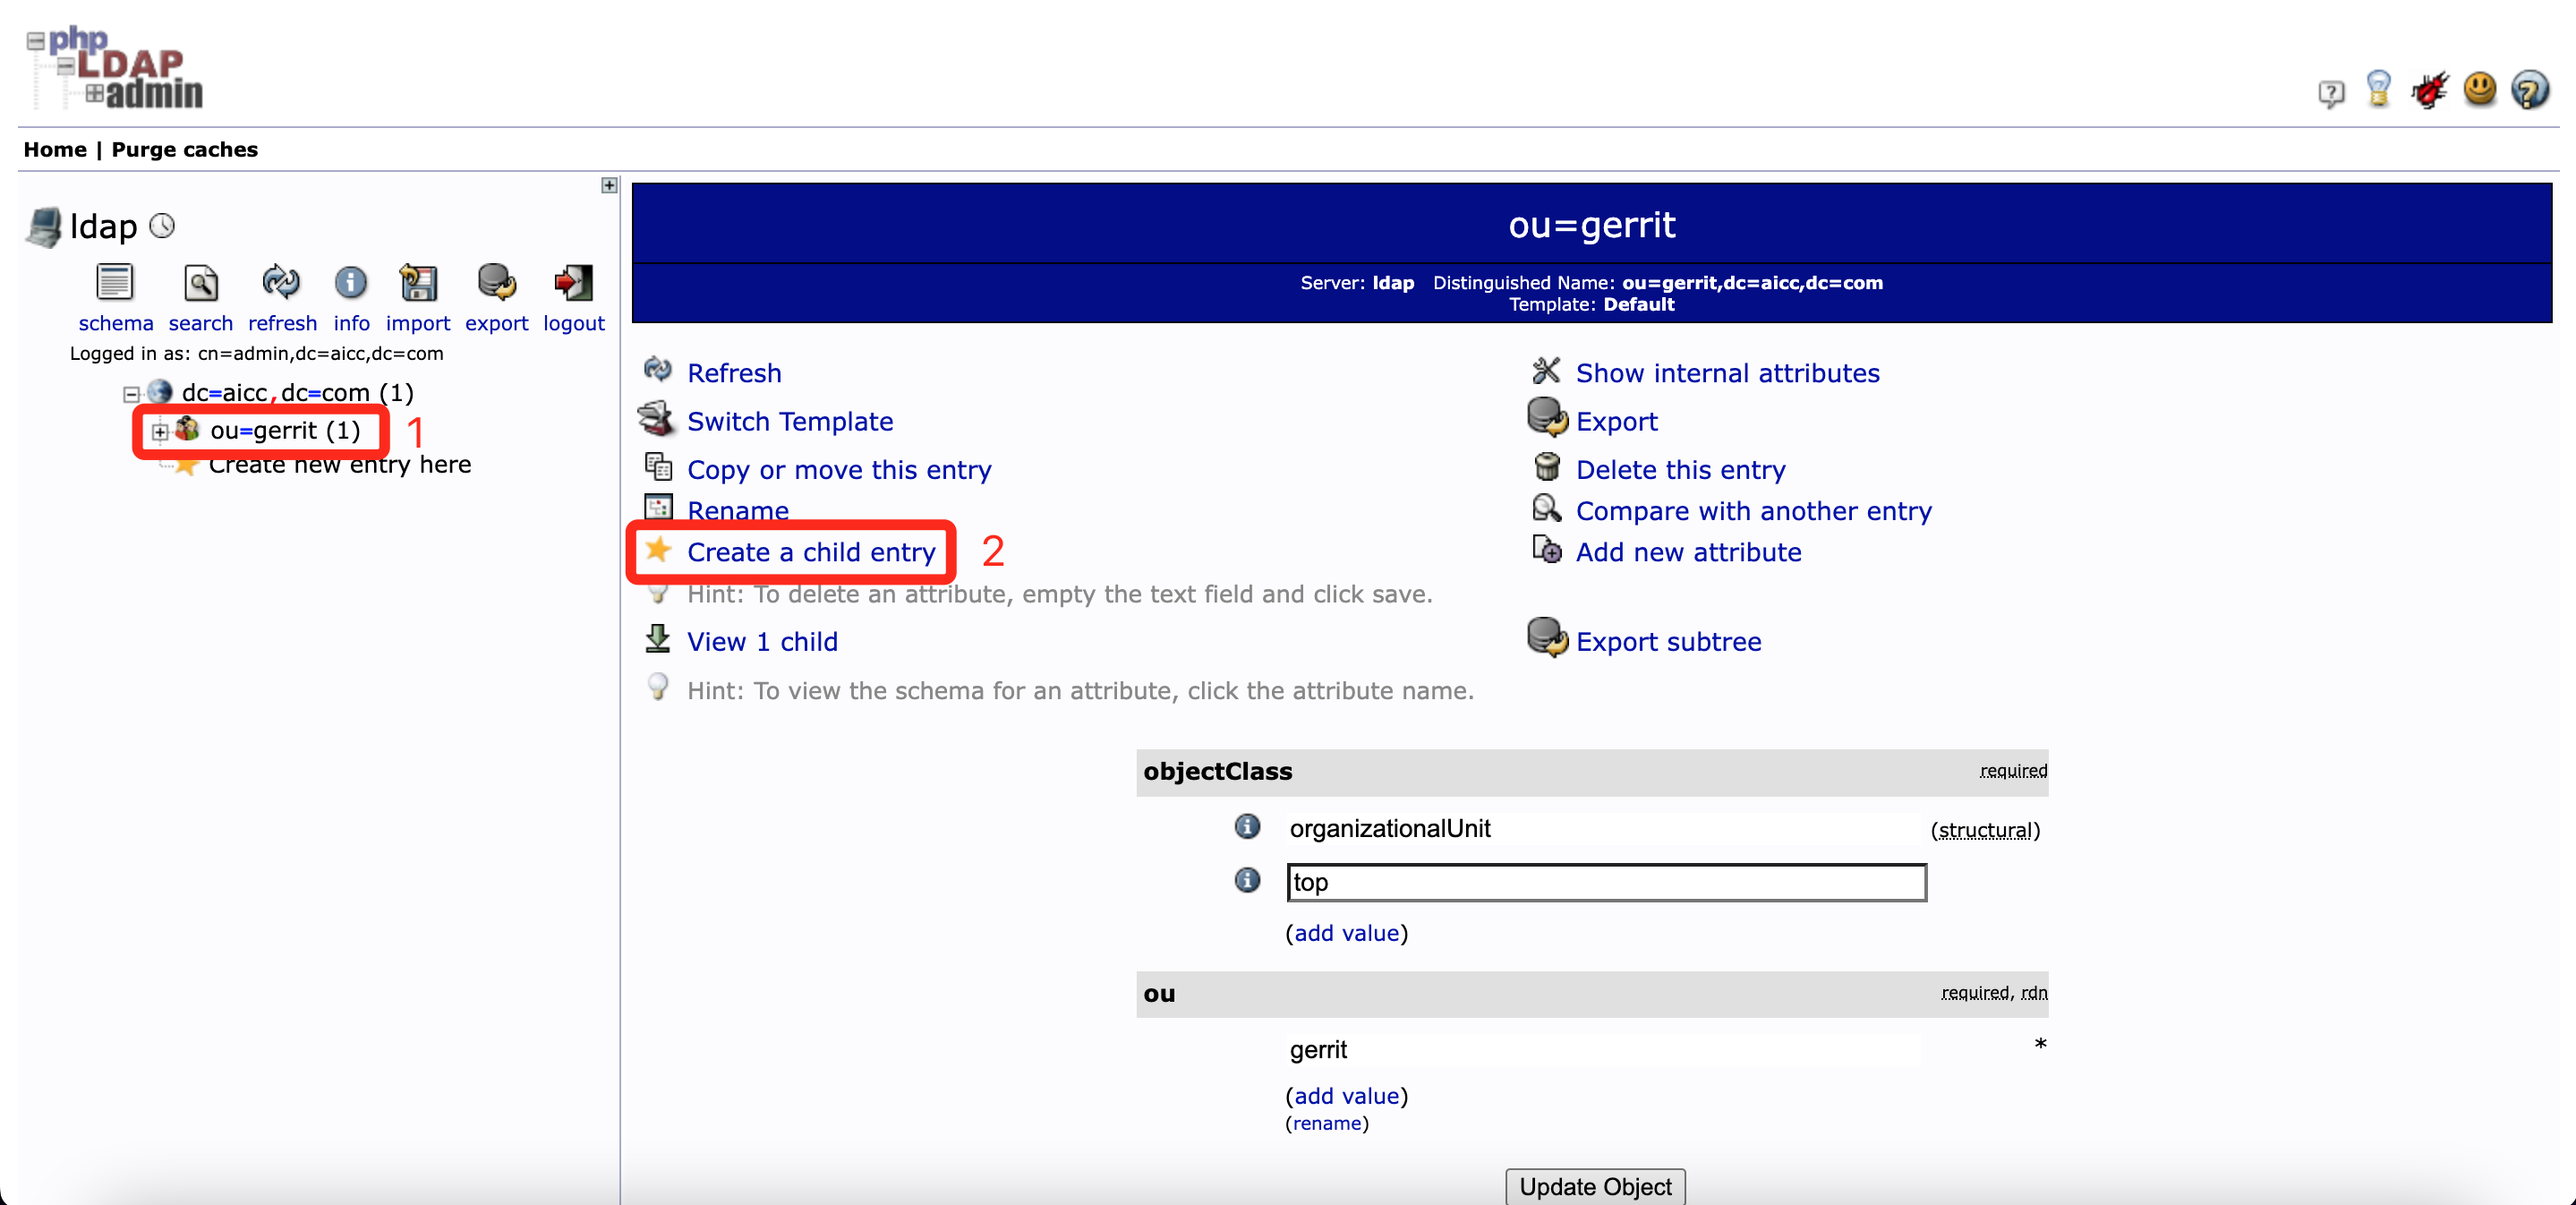Image resolution: width=2576 pixels, height=1205 pixels.
Task: Select Create new entry here in tree
Action: pyautogui.click(x=339, y=465)
